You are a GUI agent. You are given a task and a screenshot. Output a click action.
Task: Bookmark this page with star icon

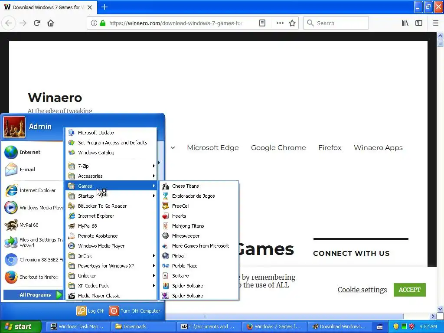292,23
